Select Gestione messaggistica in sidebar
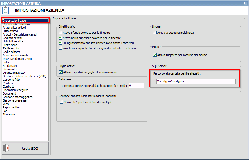249x160 pixels. tap(18, 97)
